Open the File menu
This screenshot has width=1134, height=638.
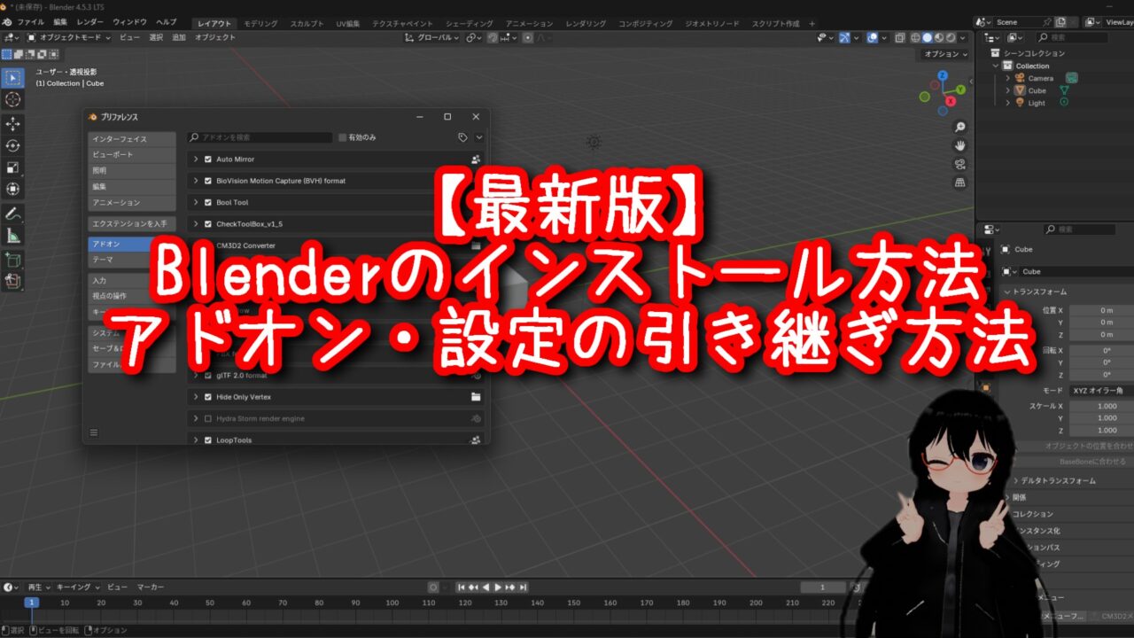[31, 22]
